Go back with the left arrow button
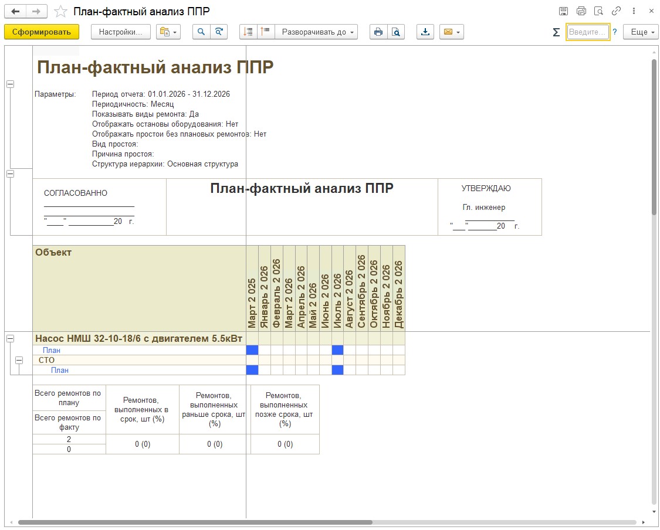This screenshot has width=660, height=530. (x=15, y=11)
